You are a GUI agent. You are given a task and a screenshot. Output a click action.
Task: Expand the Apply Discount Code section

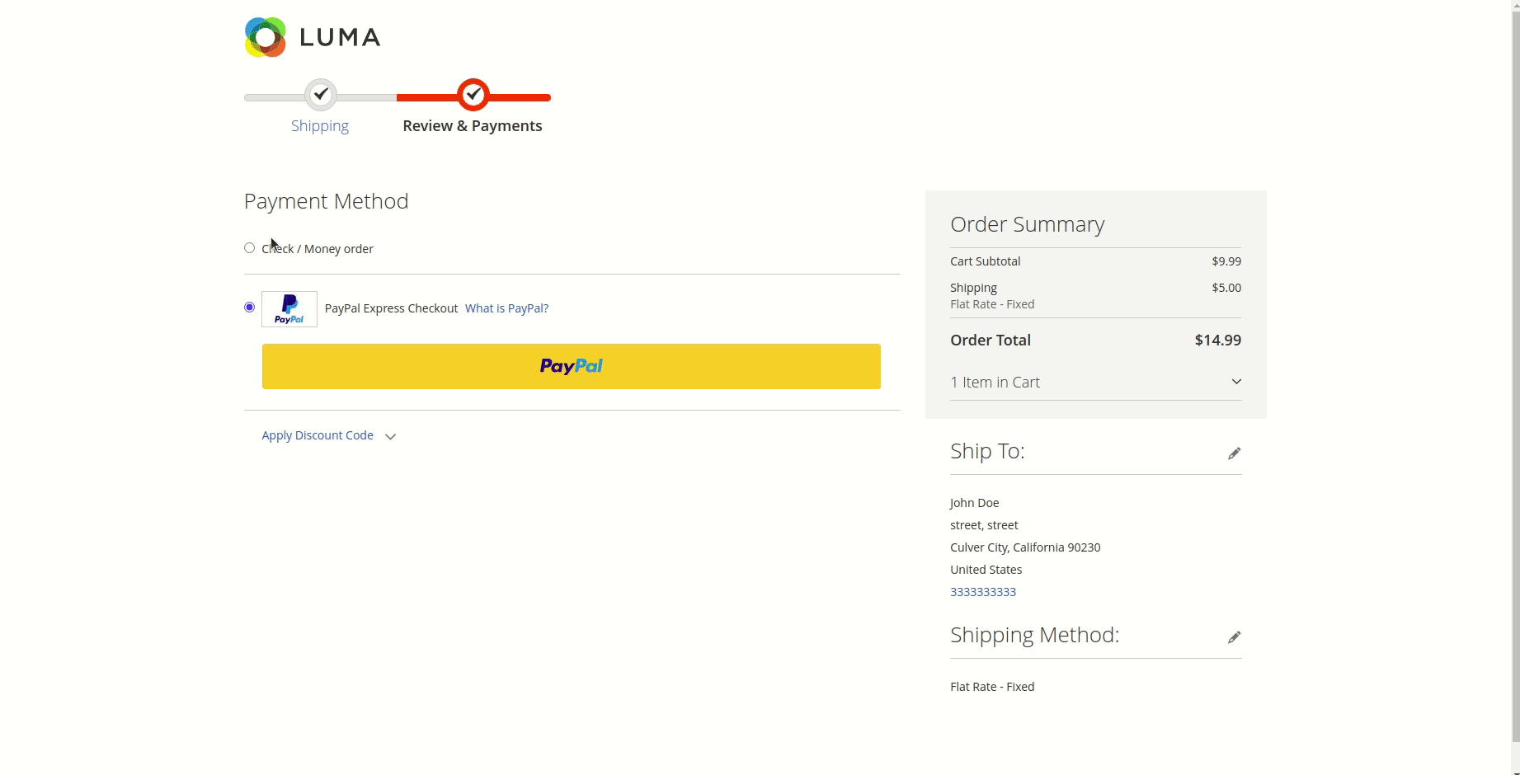[317, 434]
